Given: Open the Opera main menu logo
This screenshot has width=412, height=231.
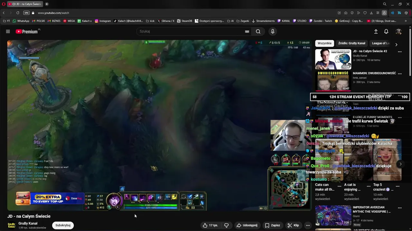Looking at the screenshot, I should pyautogui.click(x=4, y=4).
